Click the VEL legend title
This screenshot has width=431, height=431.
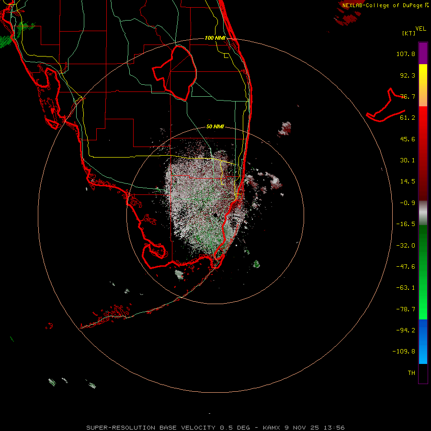(x=420, y=29)
